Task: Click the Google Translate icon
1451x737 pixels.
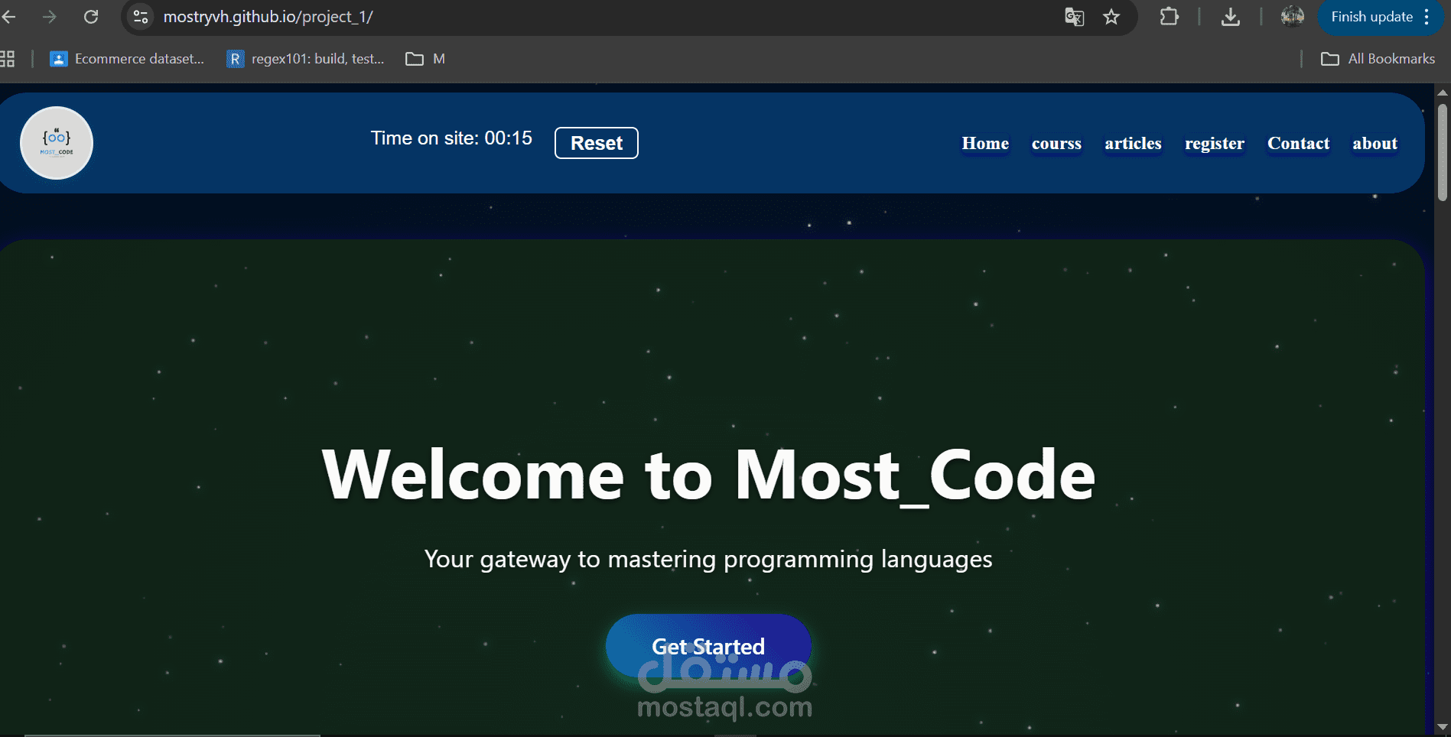Action: pos(1074,17)
